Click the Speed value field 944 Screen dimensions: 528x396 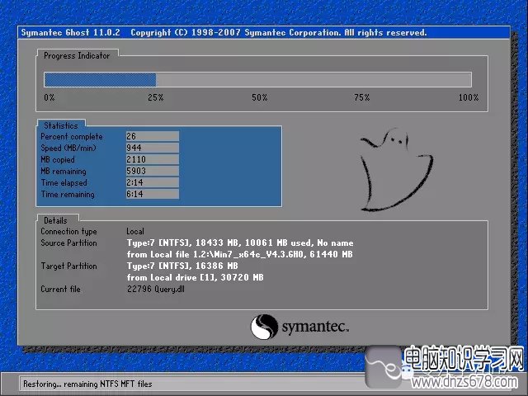coord(152,148)
